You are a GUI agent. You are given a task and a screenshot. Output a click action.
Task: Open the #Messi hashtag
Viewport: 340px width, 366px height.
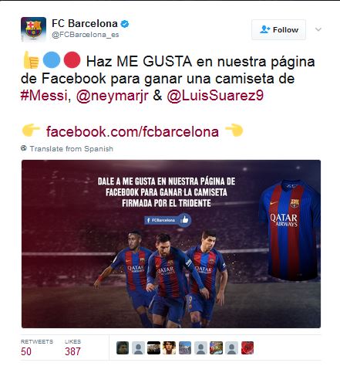point(44,96)
